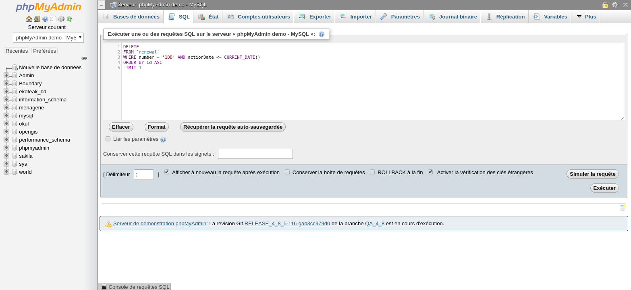Open the phpMyAdmin home page icon
This screenshot has width=631, height=290.
click(x=29, y=19)
